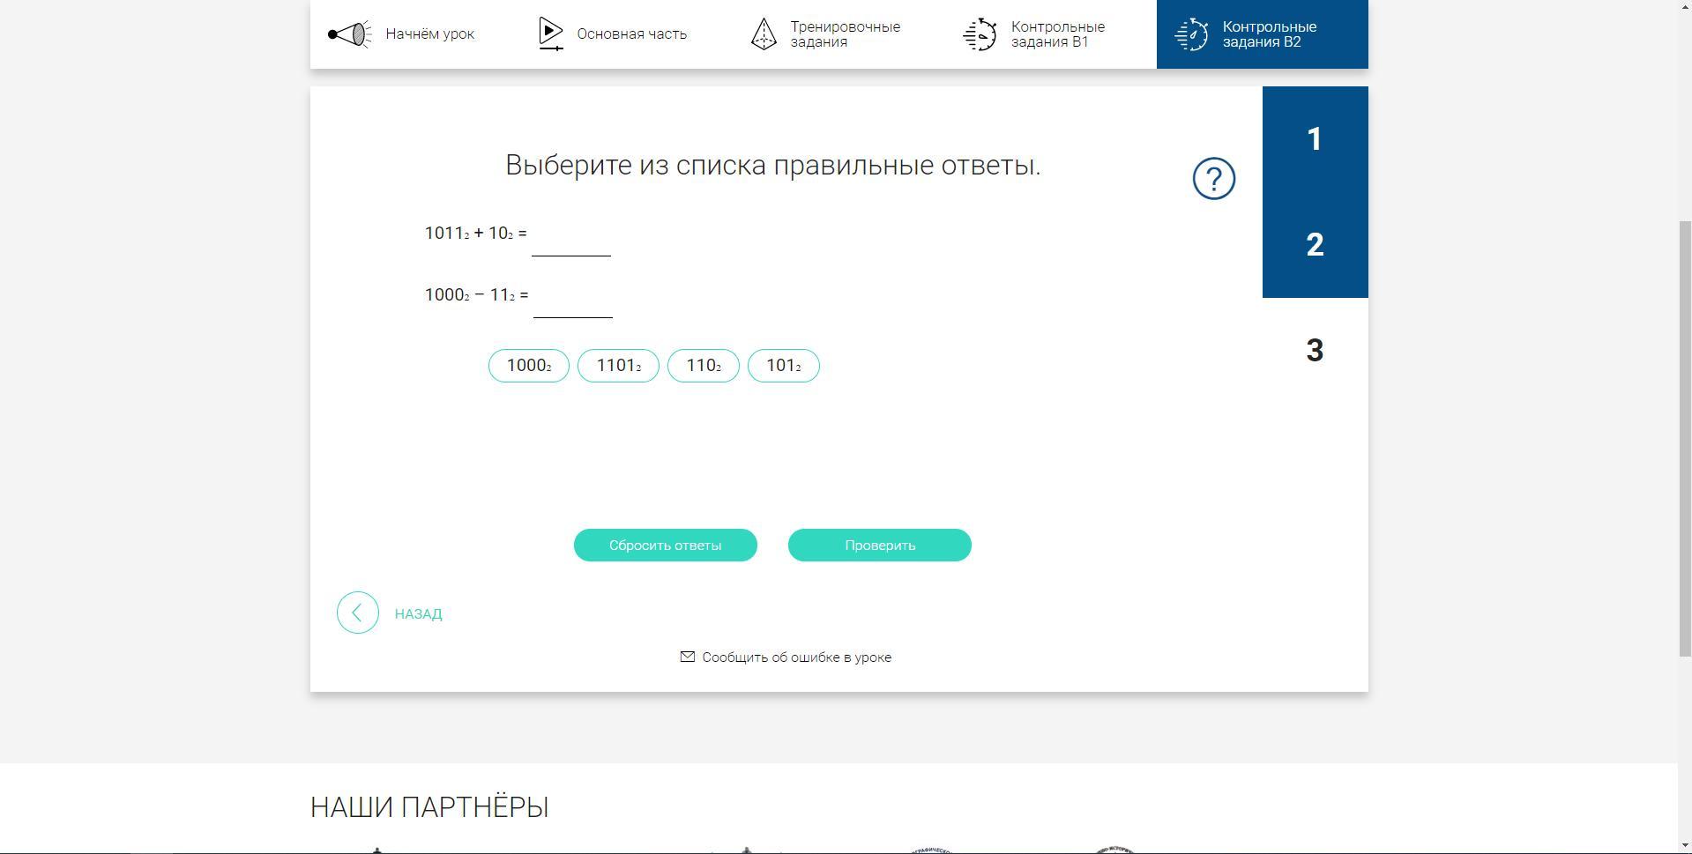The height and width of the screenshot is (854, 1692).
Task: Click the stopwatch icon for Контрольные задания В1
Action: pos(980,34)
